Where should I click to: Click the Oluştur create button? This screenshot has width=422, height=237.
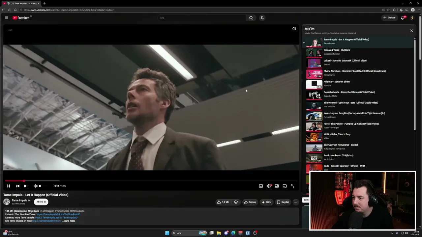tap(389, 18)
